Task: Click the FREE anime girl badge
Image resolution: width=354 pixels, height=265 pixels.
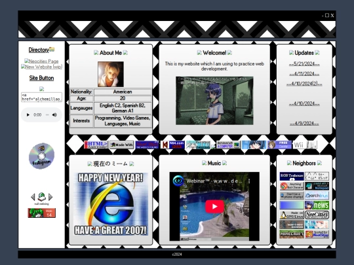Action: click(x=279, y=145)
